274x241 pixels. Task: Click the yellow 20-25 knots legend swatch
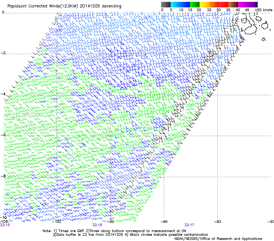point(204,4)
